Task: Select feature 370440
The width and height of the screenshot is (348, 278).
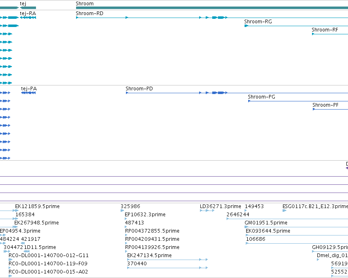Action: coord(137,264)
